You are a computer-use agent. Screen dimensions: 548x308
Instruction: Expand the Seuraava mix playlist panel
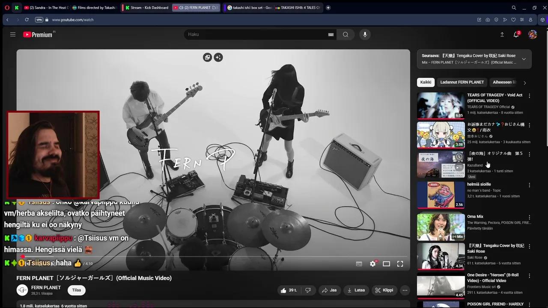click(x=524, y=59)
